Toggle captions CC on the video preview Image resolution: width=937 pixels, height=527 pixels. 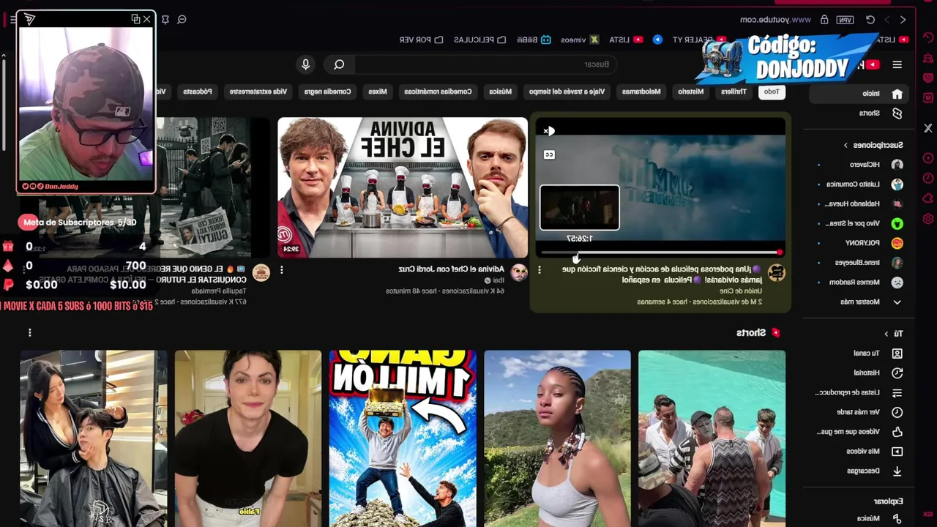pyautogui.click(x=549, y=154)
